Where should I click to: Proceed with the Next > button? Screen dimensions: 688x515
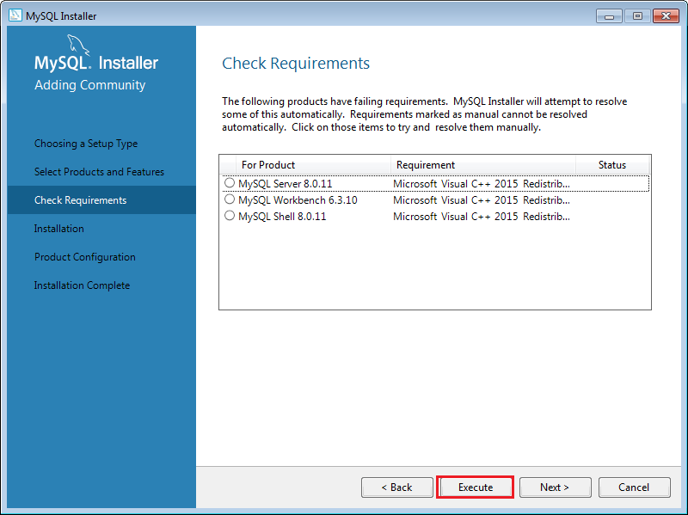[x=555, y=487]
